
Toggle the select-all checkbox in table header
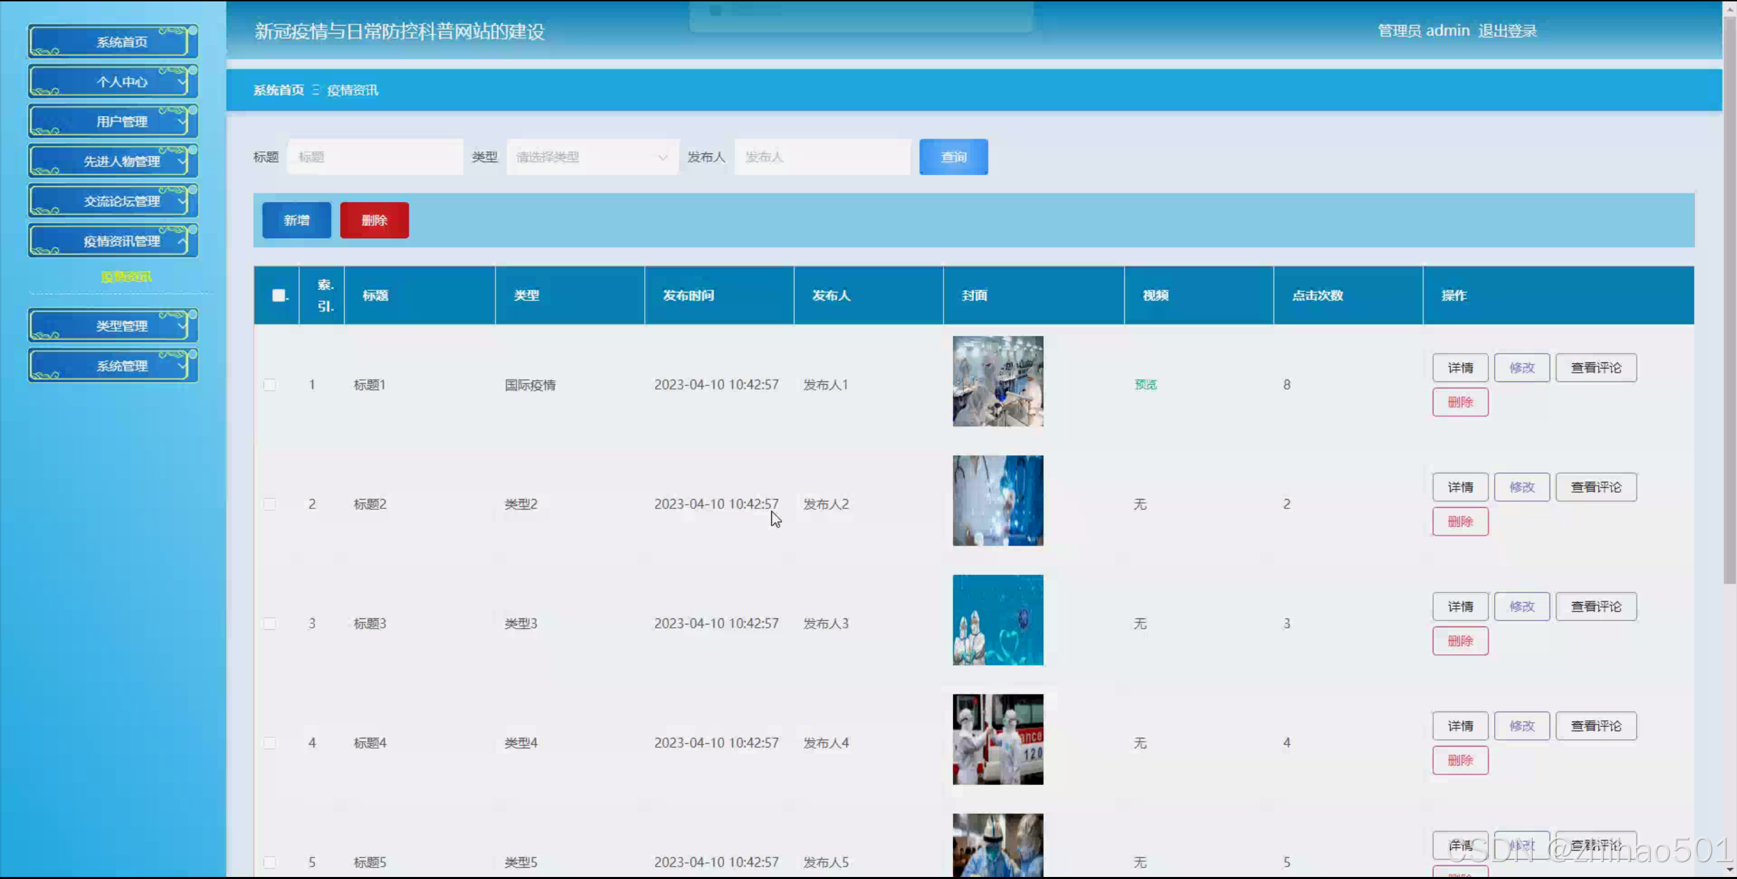(x=278, y=295)
